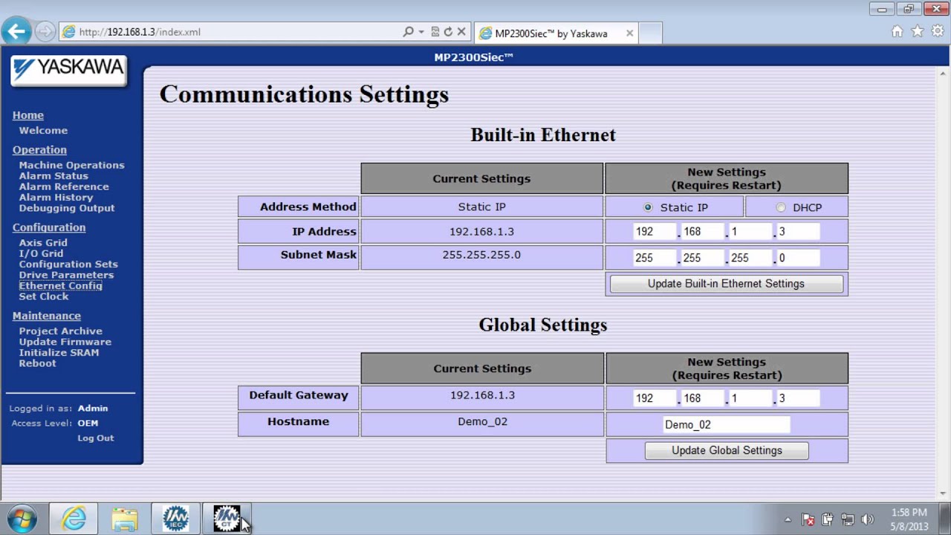Close the MP2300Siec browser tab

point(629,33)
